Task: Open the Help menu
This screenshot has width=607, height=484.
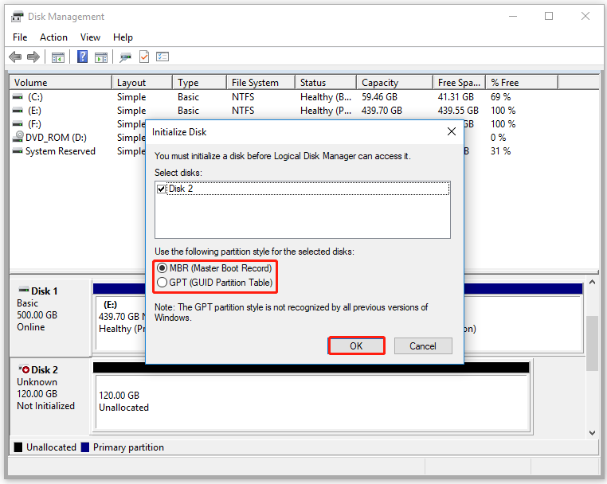Action: pos(123,37)
